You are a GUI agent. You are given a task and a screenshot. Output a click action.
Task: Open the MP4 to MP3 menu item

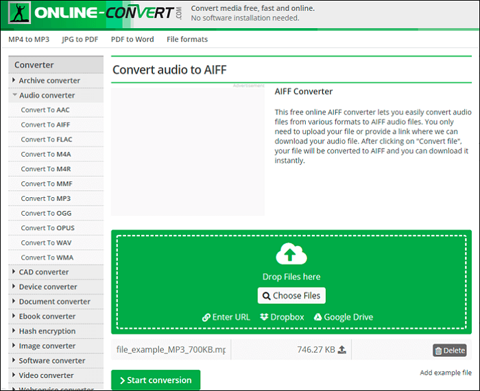[29, 40]
